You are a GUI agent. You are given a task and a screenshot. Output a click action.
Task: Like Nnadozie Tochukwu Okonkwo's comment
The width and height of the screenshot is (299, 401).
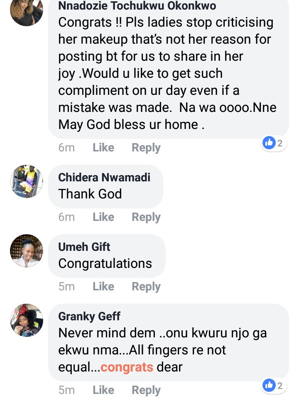(103, 148)
